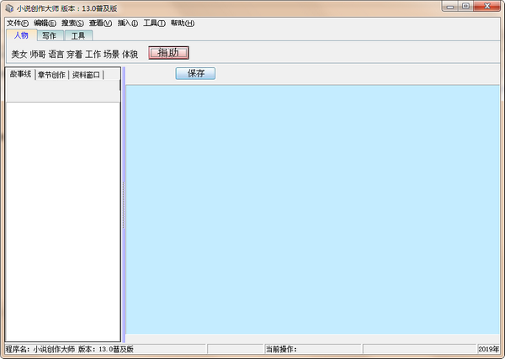Minimize the 小说创作大师 window
This screenshot has width=505, height=359.
450,7
